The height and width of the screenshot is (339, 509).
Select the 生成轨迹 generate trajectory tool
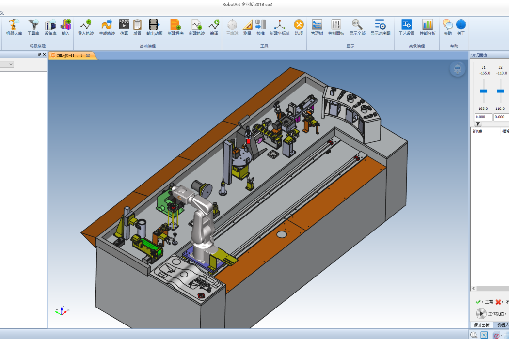click(107, 27)
